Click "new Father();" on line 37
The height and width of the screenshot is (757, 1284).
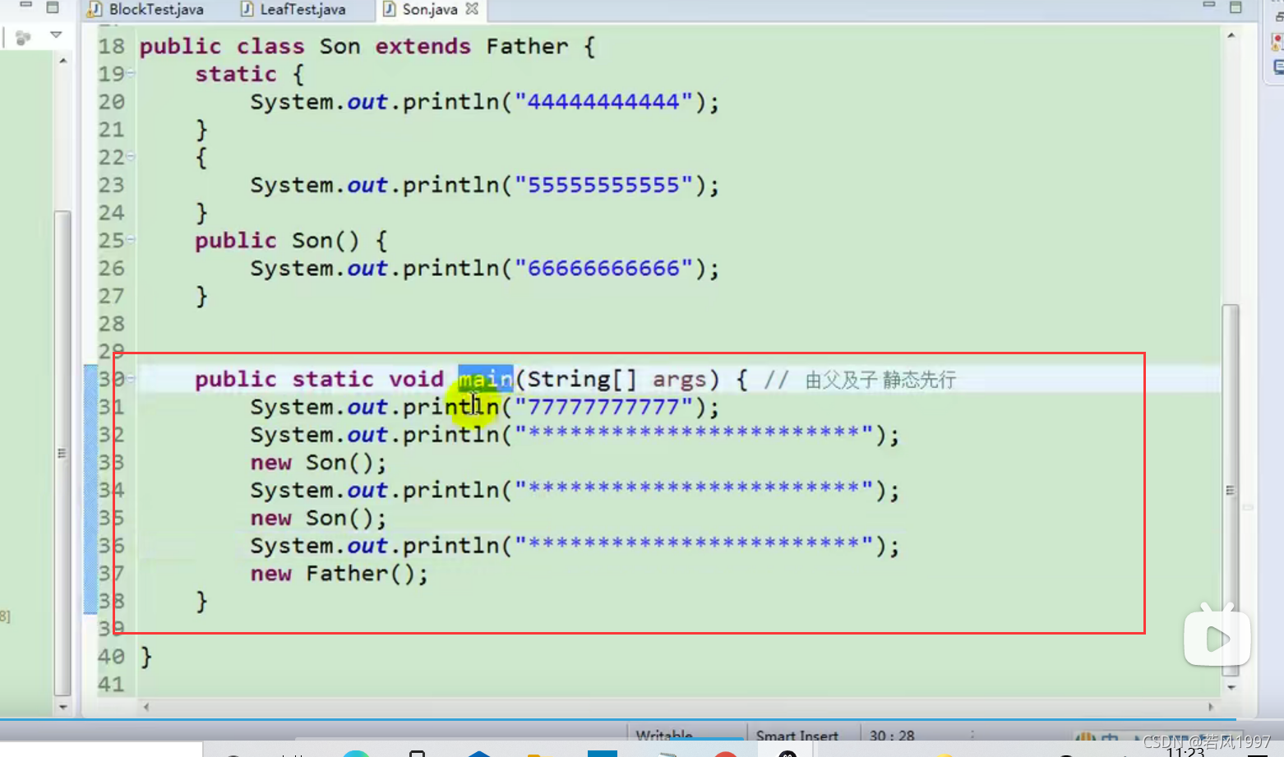tap(339, 573)
